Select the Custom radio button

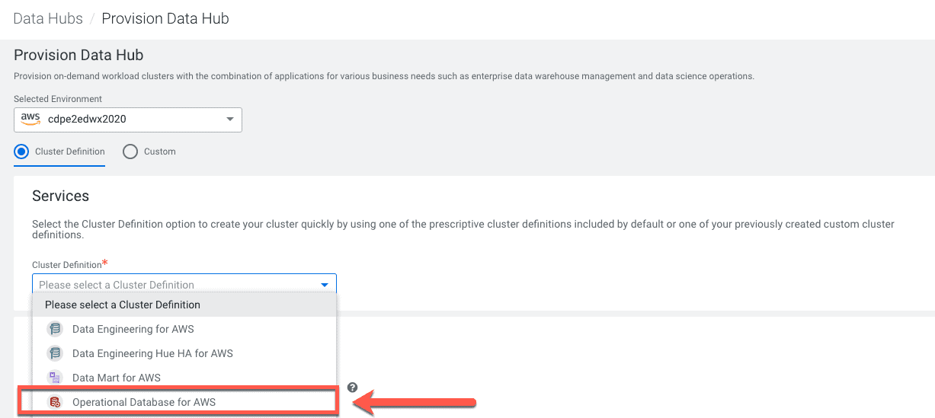tap(130, 152)
